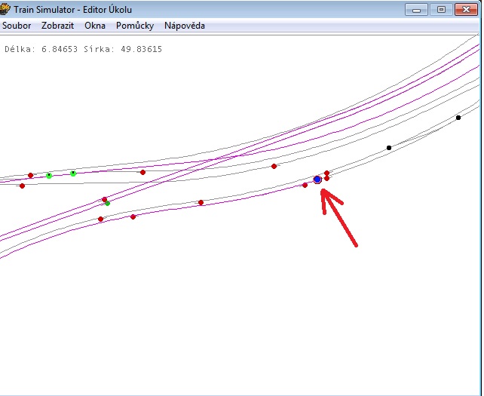Viewport: 484px width, 396px height.
Task: Click the Train Simulator title bar icon
Action: point(5,10)
